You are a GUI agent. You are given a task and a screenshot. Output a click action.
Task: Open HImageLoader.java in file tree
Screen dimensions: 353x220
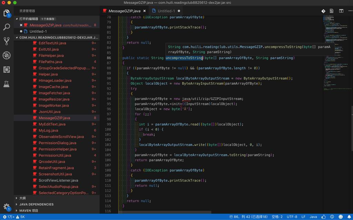(x=57, y=81)
